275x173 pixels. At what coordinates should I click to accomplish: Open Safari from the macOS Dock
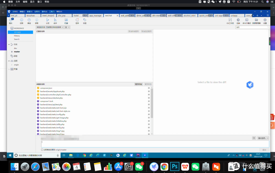tap(35, 167)
